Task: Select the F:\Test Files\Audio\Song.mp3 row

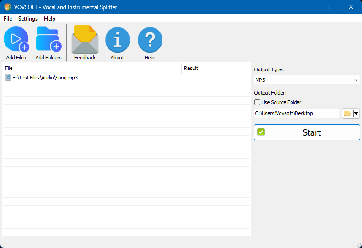Action: pyautogui.click(x=126, y=78)
